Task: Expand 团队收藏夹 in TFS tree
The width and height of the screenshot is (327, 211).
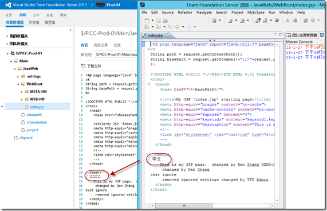Action: click(7, 44)
